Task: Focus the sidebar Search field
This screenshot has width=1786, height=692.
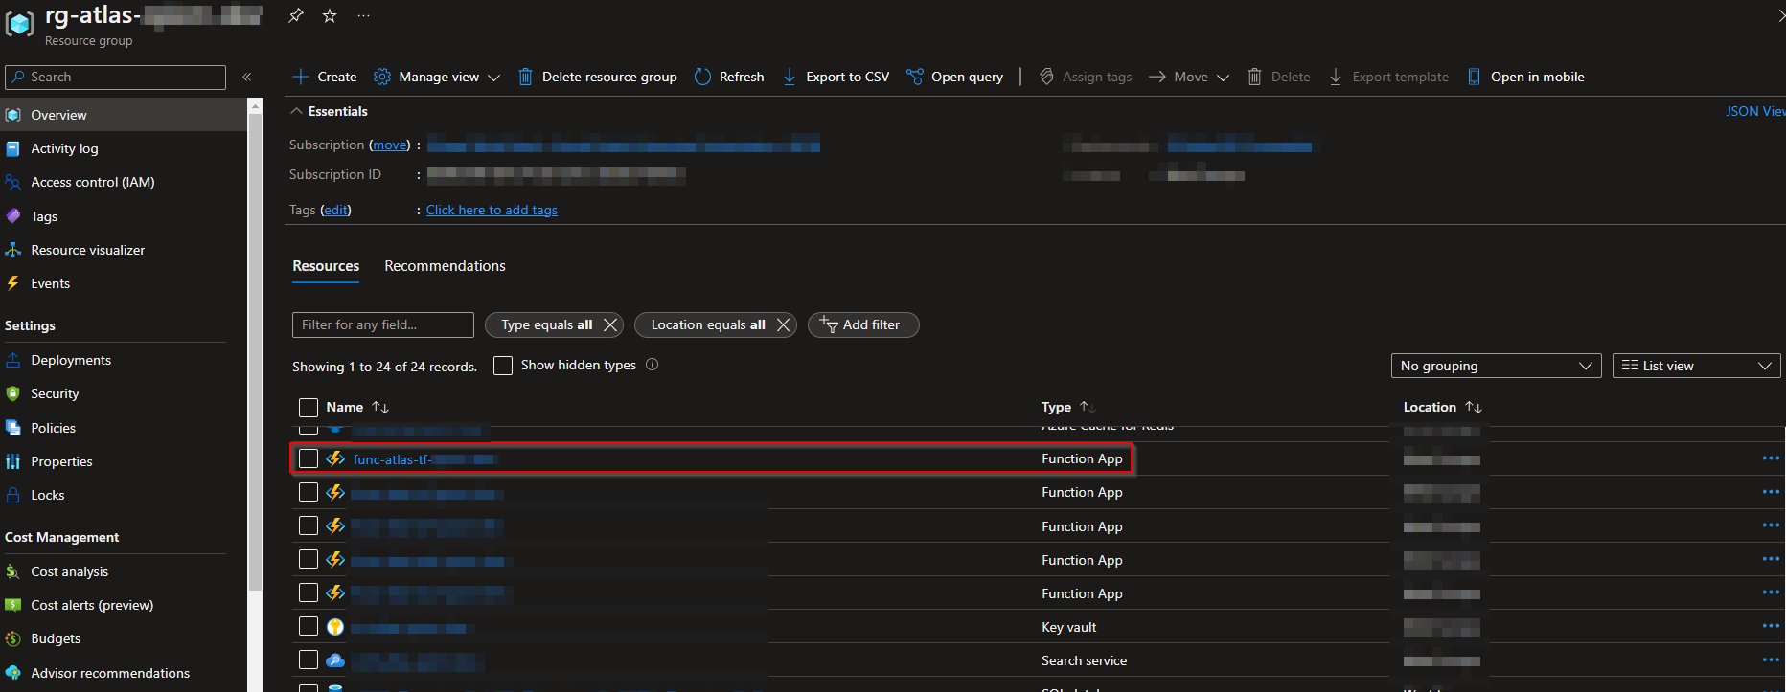Action: (116, 77)
